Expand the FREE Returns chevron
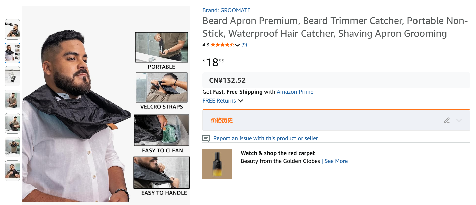The image size is (476, 205). point(241,101)
